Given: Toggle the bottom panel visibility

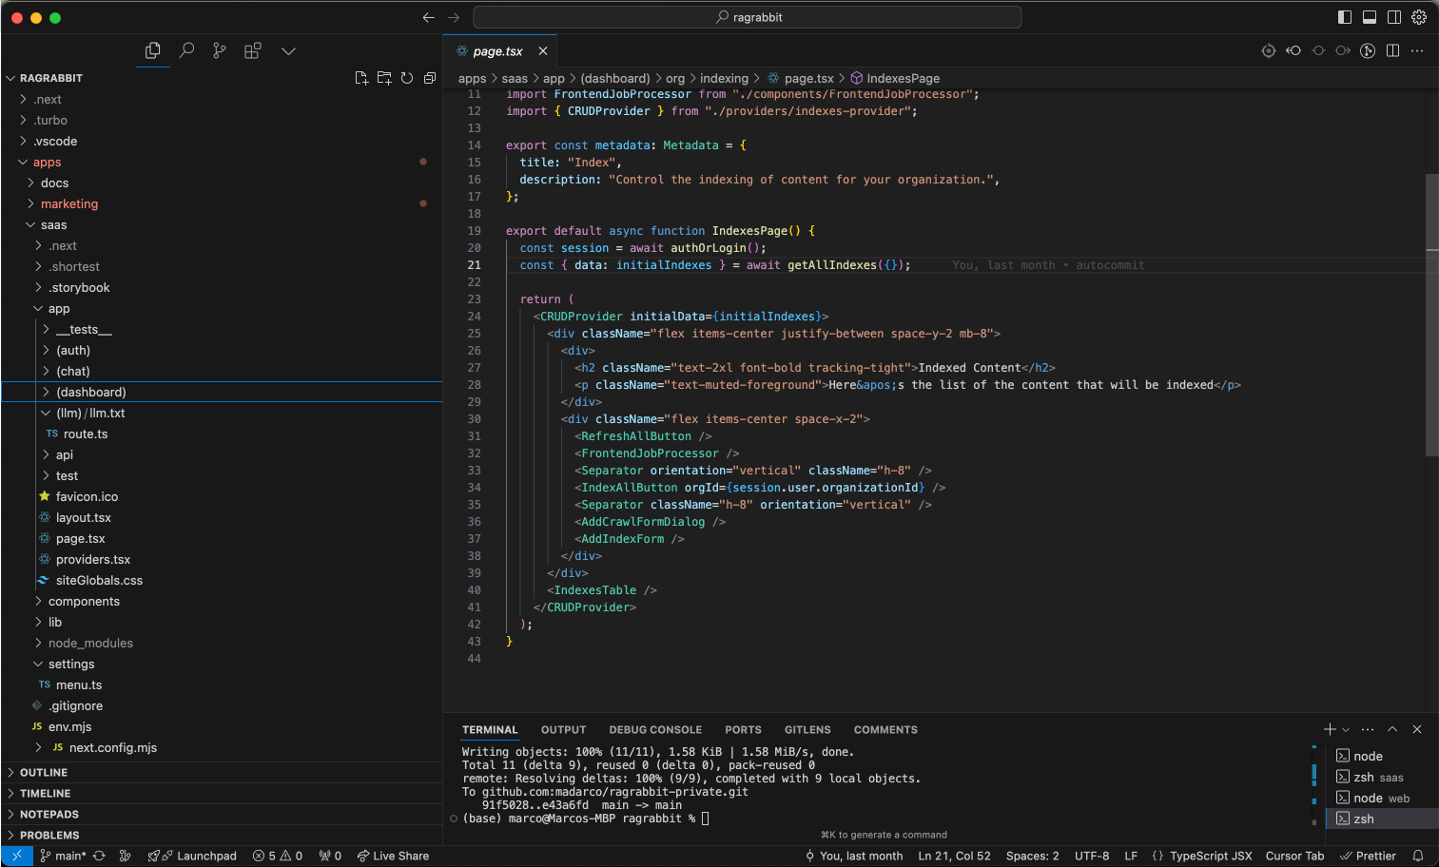Looking at the screenshot, I should click(1369, 17).
